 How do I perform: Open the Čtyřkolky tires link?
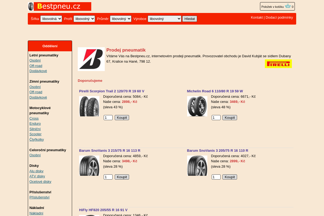[x=37, y=139]
